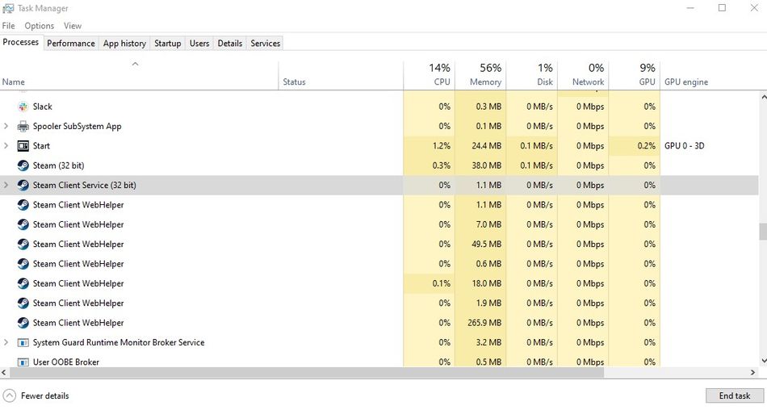Expand System Guard Runtime Monitor Broker Service

[x=6, y=342]
